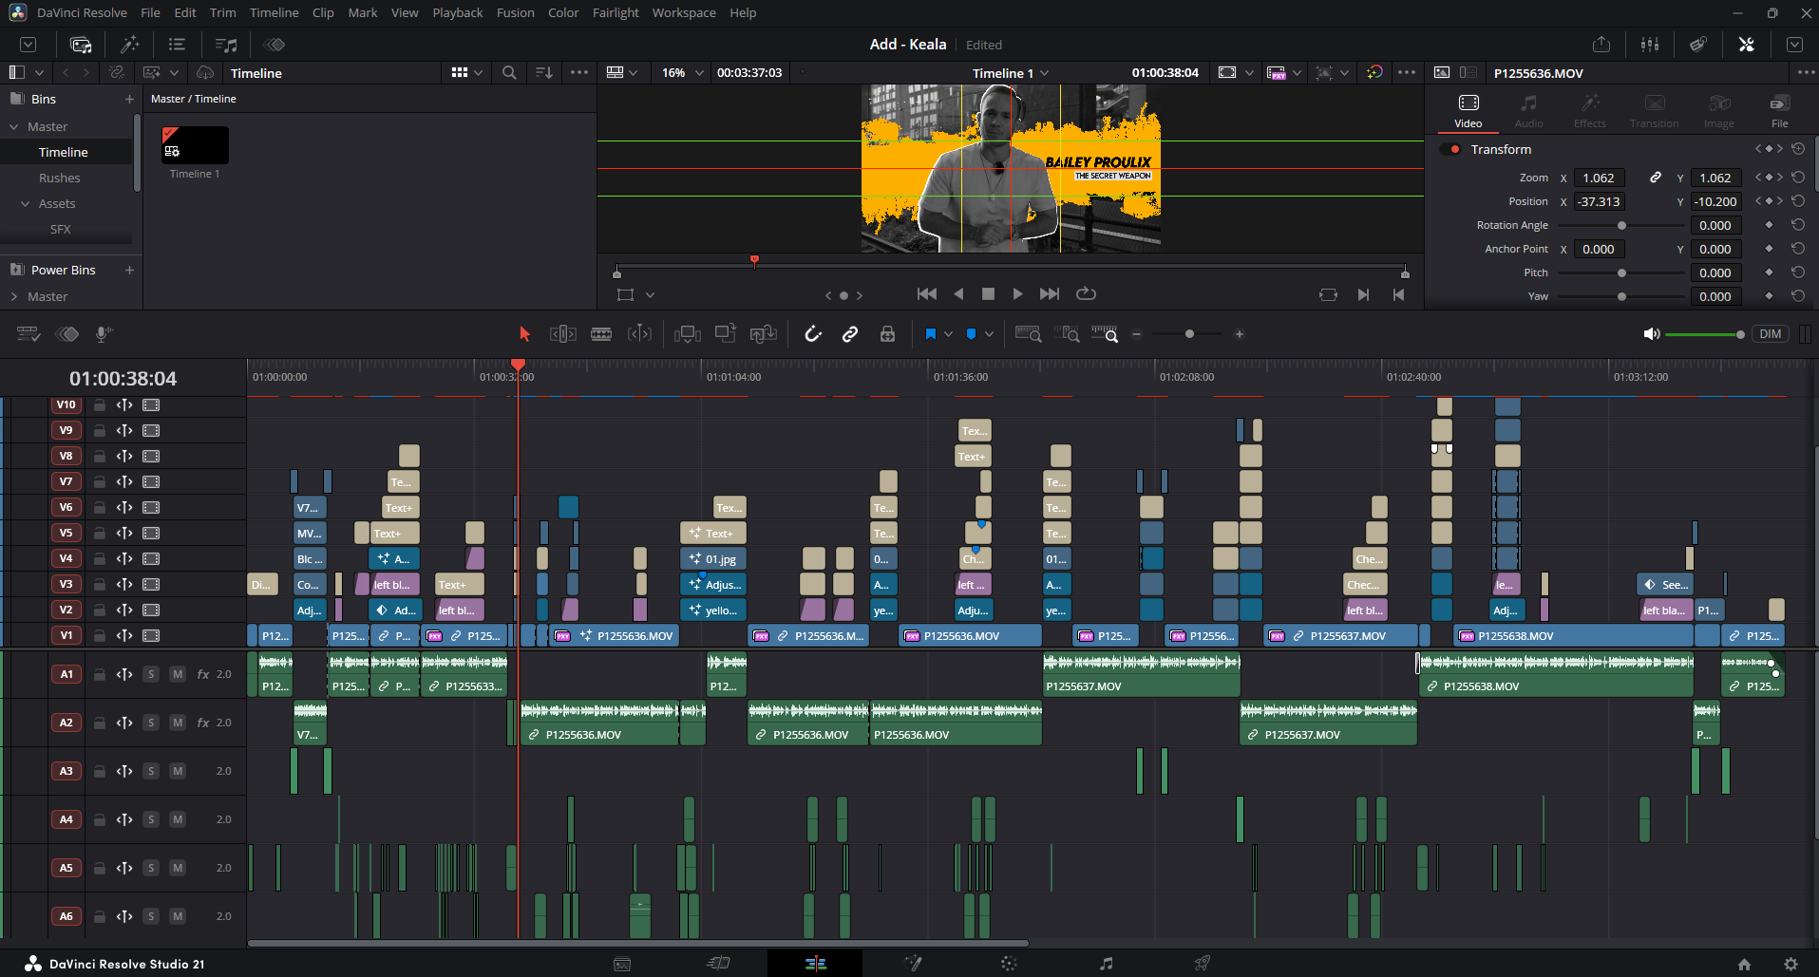This screenshot has height=977, width=1819.
Task: Select the arrow Selection Mode tool
Action: click(524, 334)
